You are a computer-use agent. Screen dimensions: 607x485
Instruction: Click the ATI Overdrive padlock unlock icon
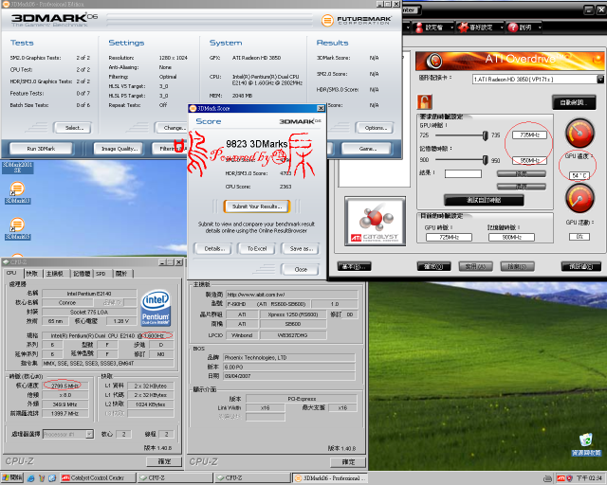click(x=424, y=101)
